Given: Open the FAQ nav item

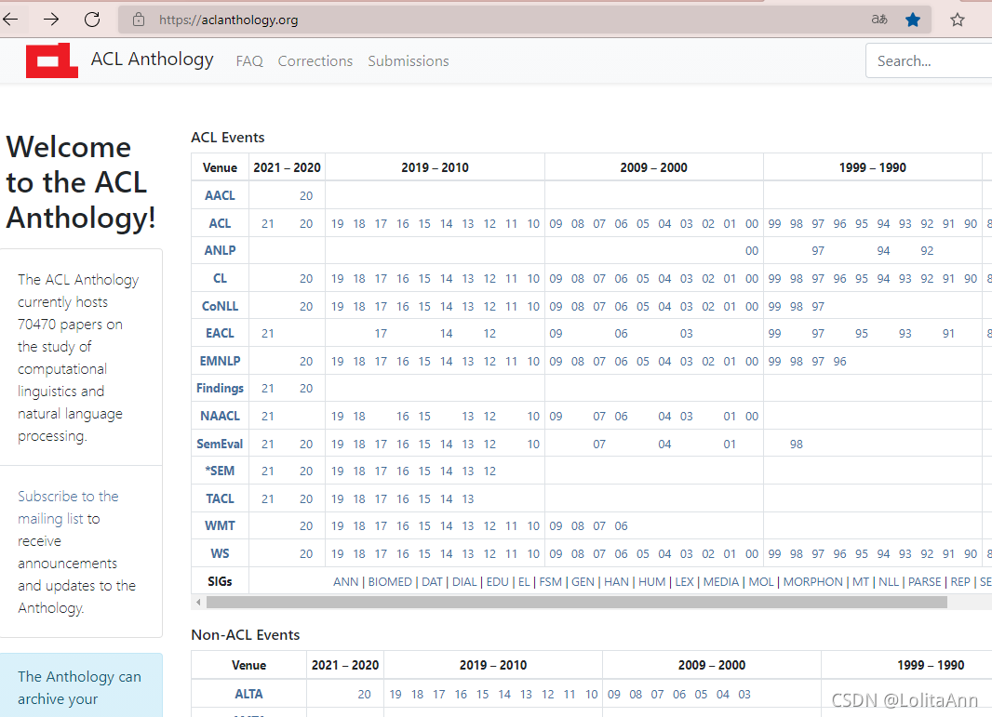Looking at the screenshot, I should click(x=249, y=61).
